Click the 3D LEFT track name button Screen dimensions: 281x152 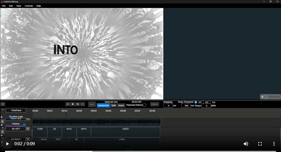pos(16,129)
